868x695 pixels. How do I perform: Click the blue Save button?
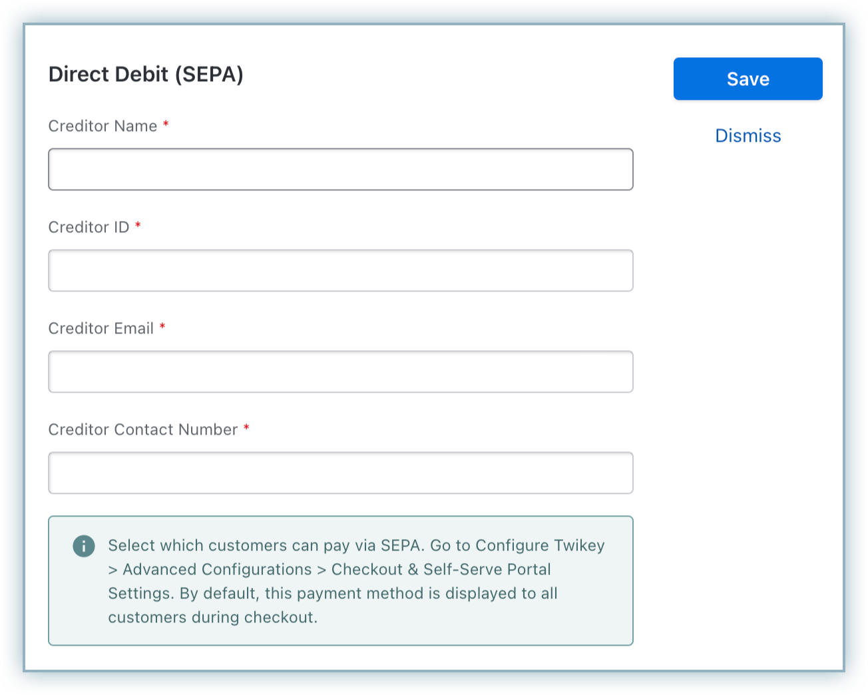(748, 79)
